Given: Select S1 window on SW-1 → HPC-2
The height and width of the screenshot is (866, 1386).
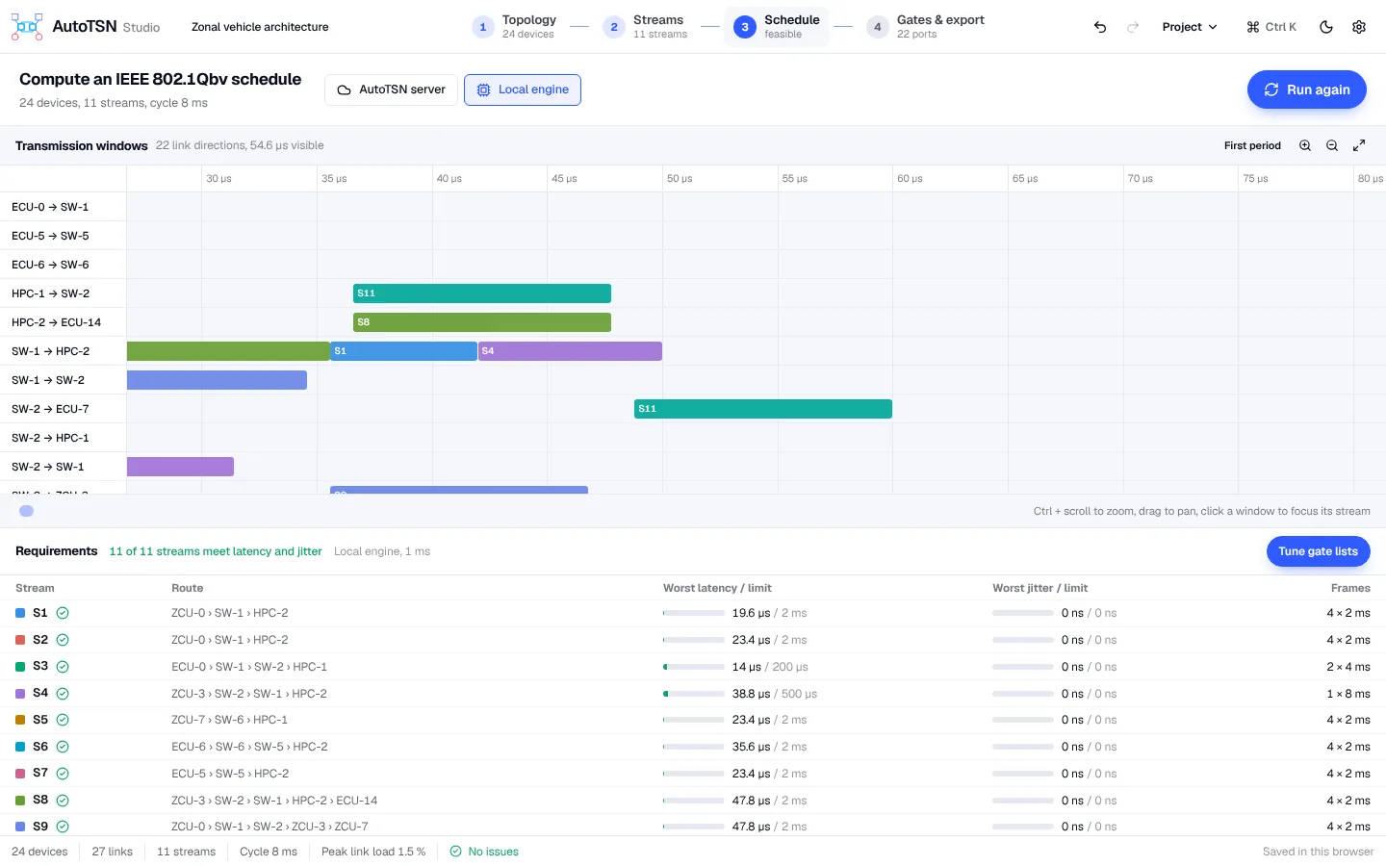Looking at the screenshot, I should (x=403, y=351).
